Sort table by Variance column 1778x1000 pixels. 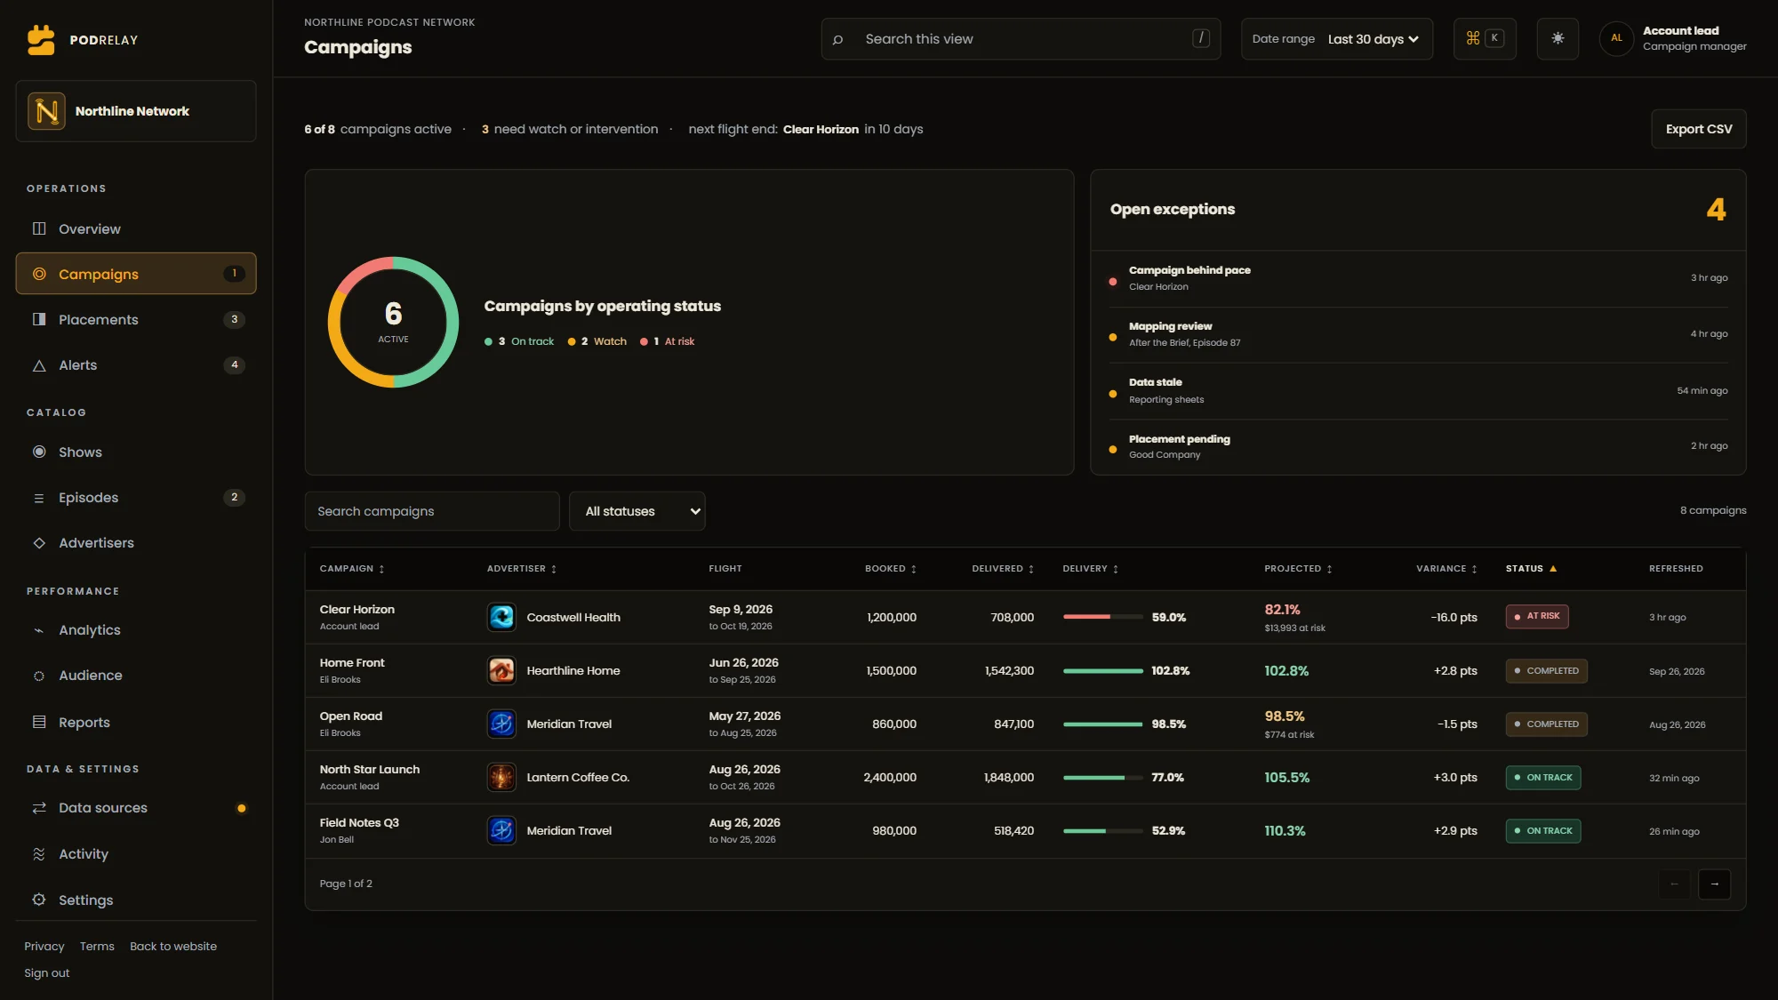1446,569
